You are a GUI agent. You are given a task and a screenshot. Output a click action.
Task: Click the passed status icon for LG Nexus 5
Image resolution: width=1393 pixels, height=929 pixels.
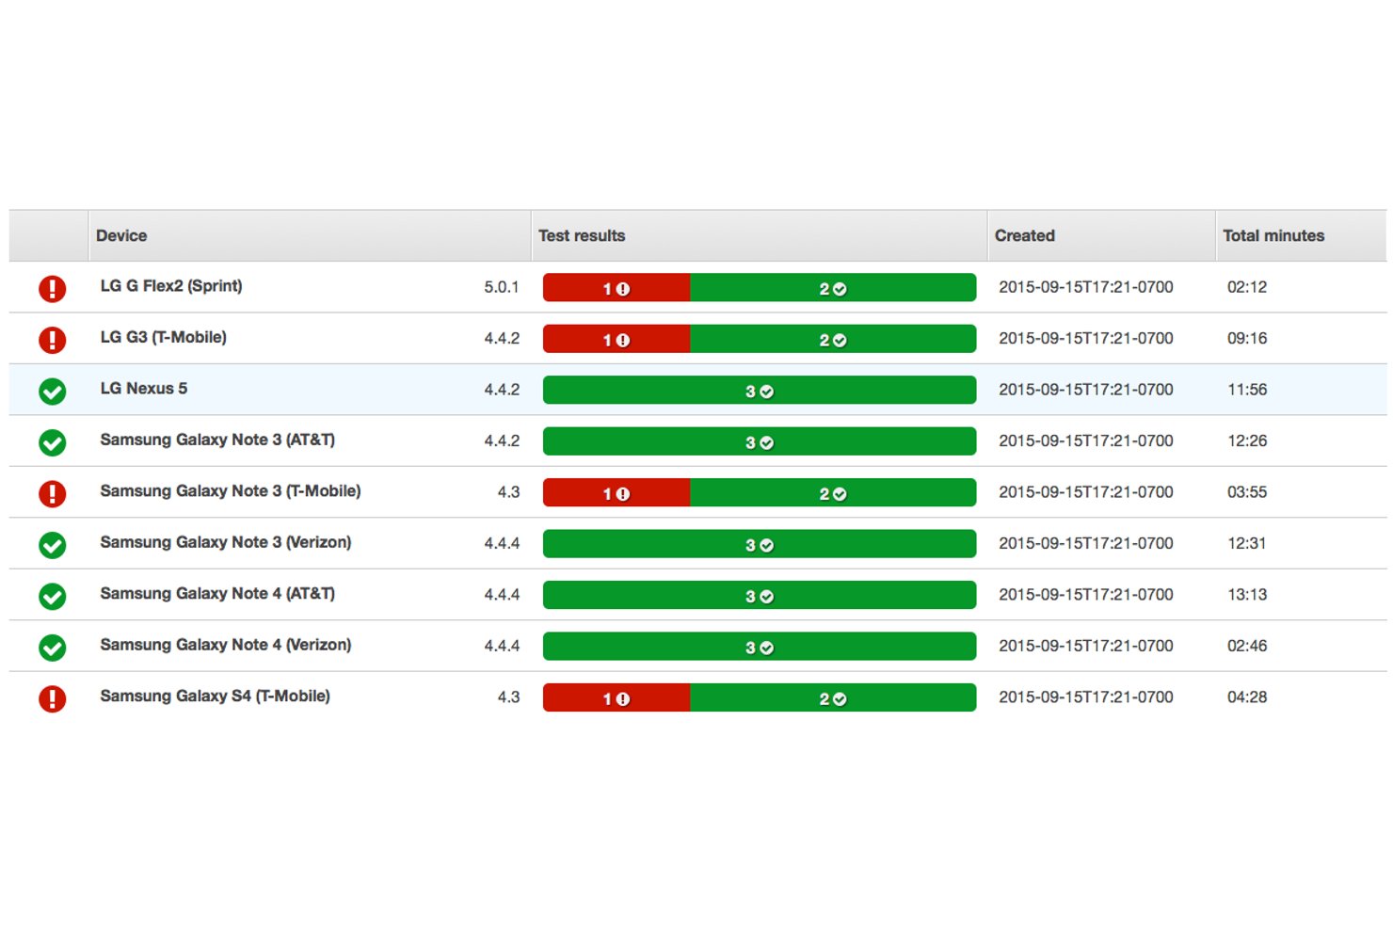53,391
